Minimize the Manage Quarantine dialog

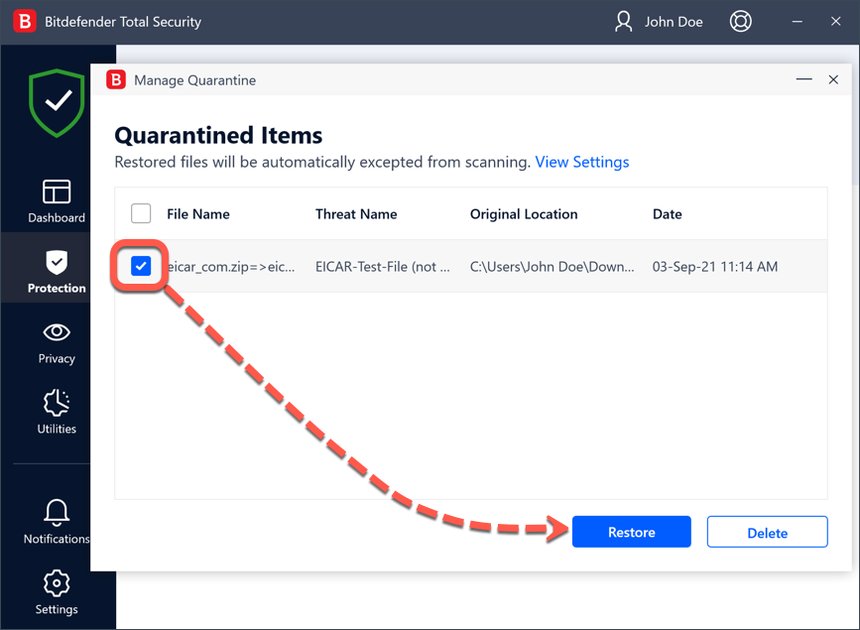pyautogui.click(x=804, y=79)
